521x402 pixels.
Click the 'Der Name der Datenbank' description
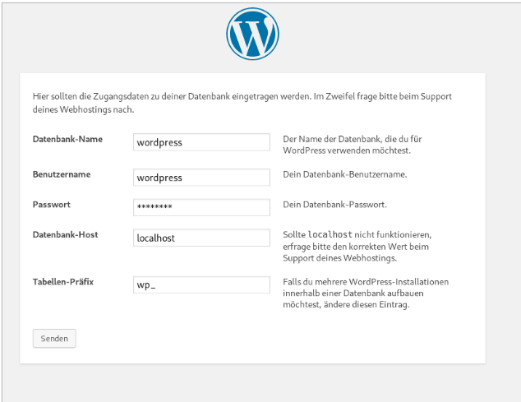coord(353,145)
